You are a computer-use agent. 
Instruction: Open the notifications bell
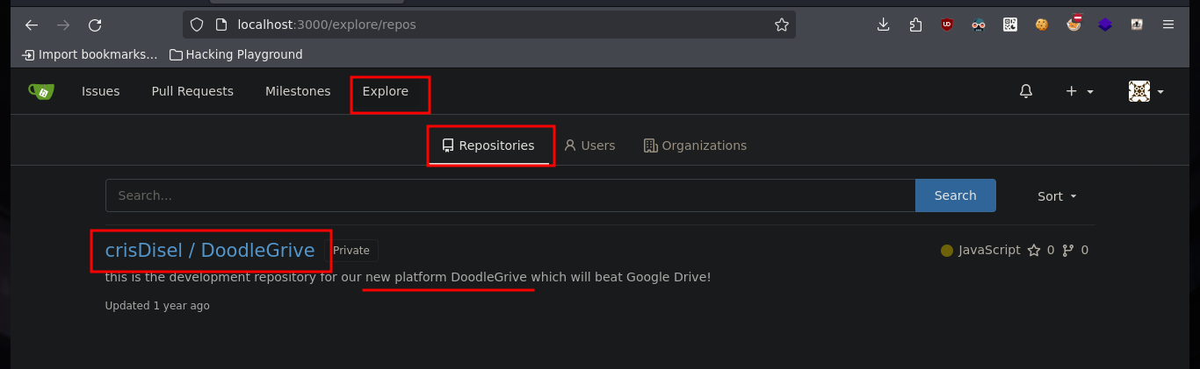tap(1026, 91)
